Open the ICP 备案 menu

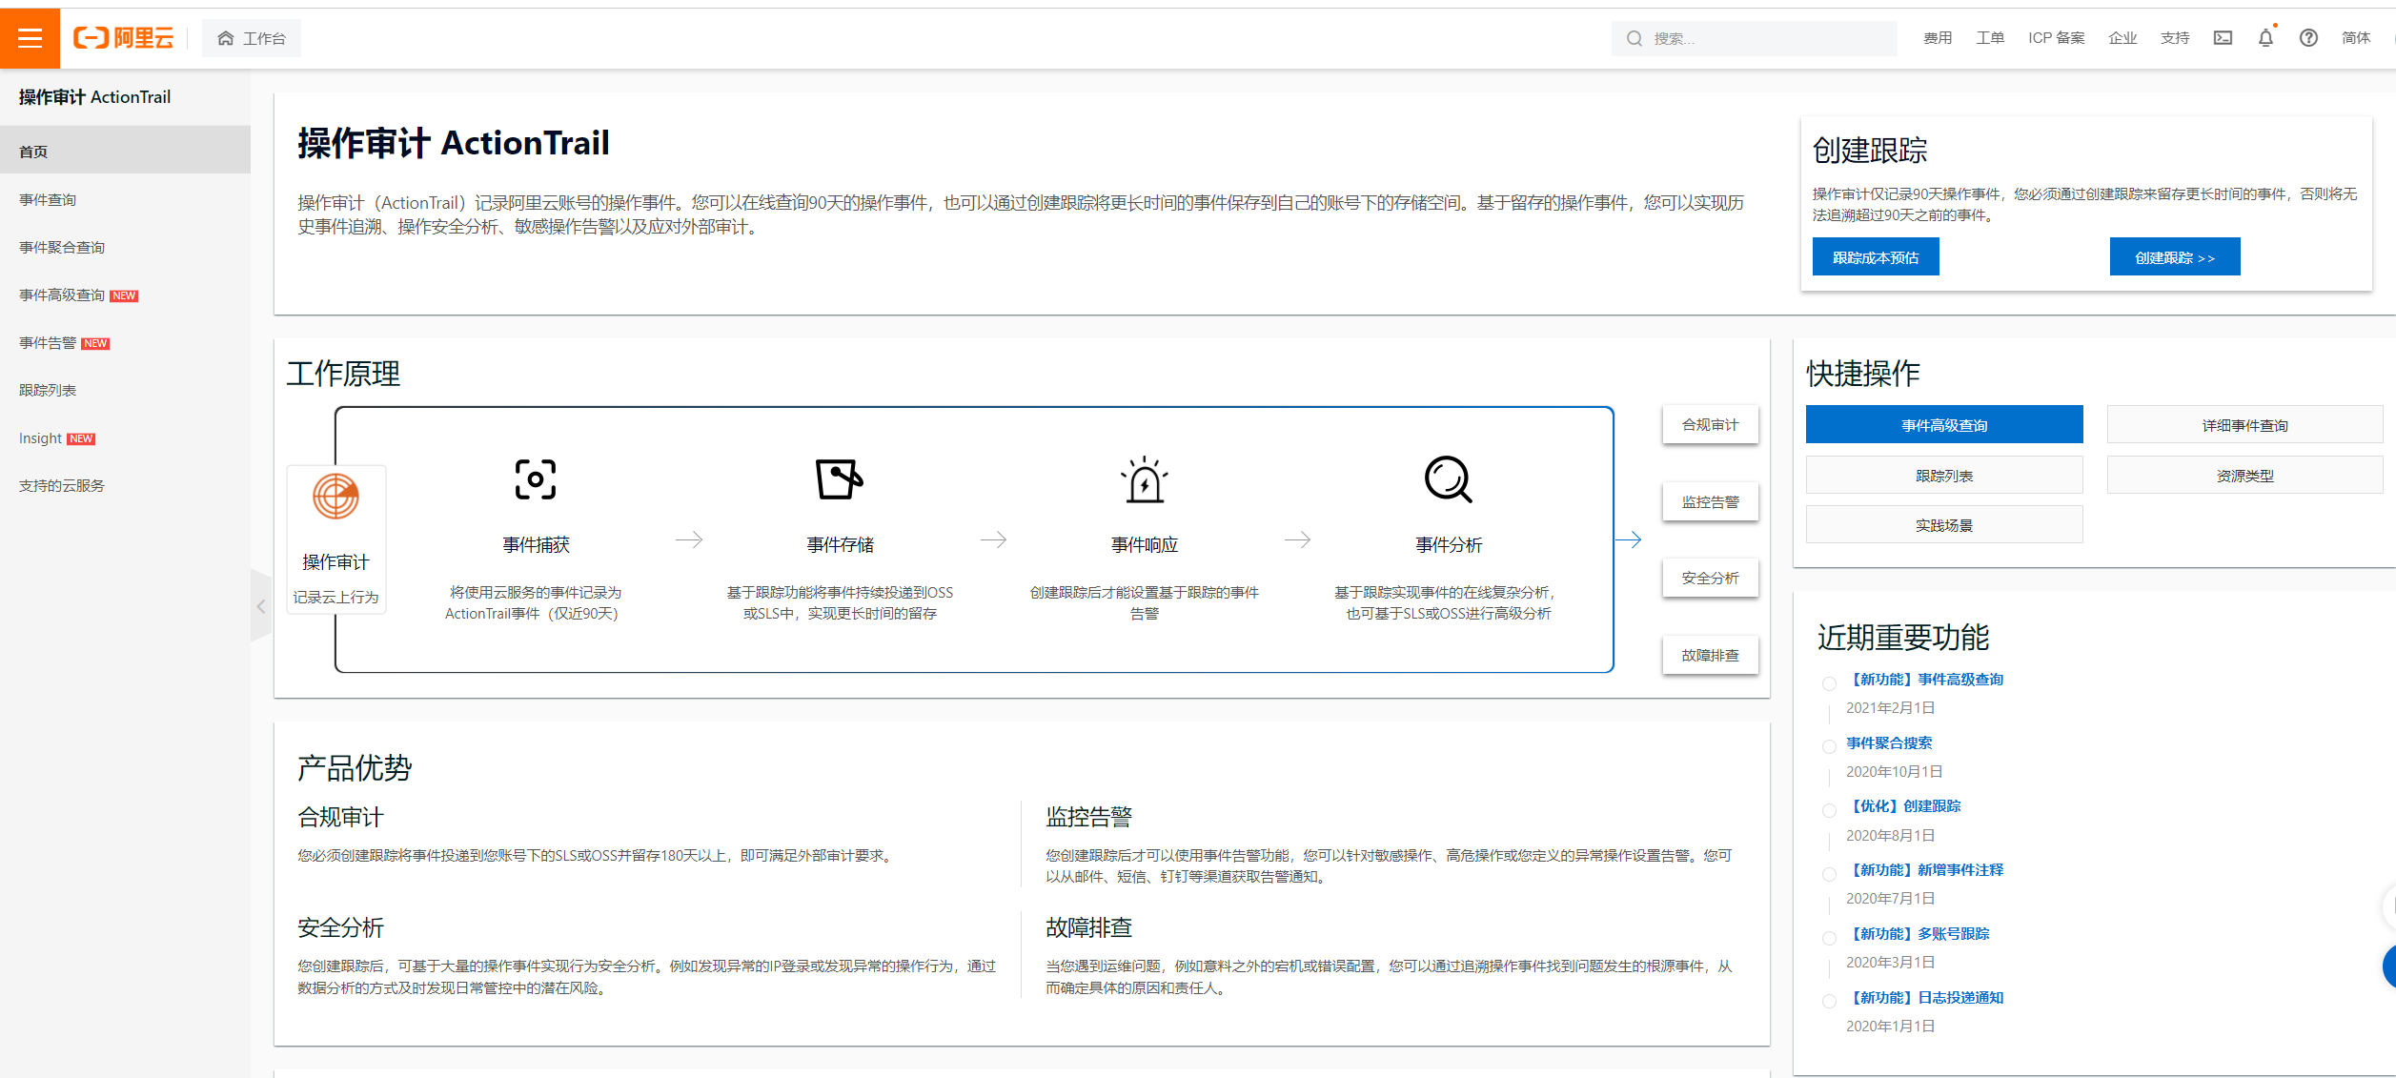(2056, 38)
